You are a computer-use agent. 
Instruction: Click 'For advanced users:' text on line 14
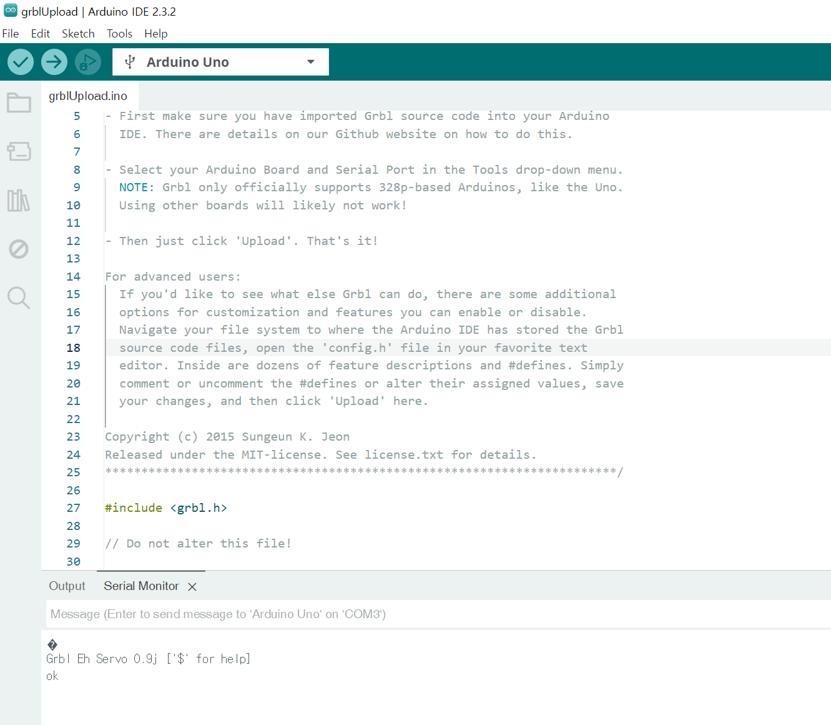[x=173, y=277]
